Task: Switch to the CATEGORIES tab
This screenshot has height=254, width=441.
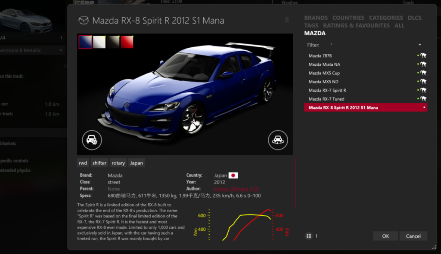Action: pos(386,18)
